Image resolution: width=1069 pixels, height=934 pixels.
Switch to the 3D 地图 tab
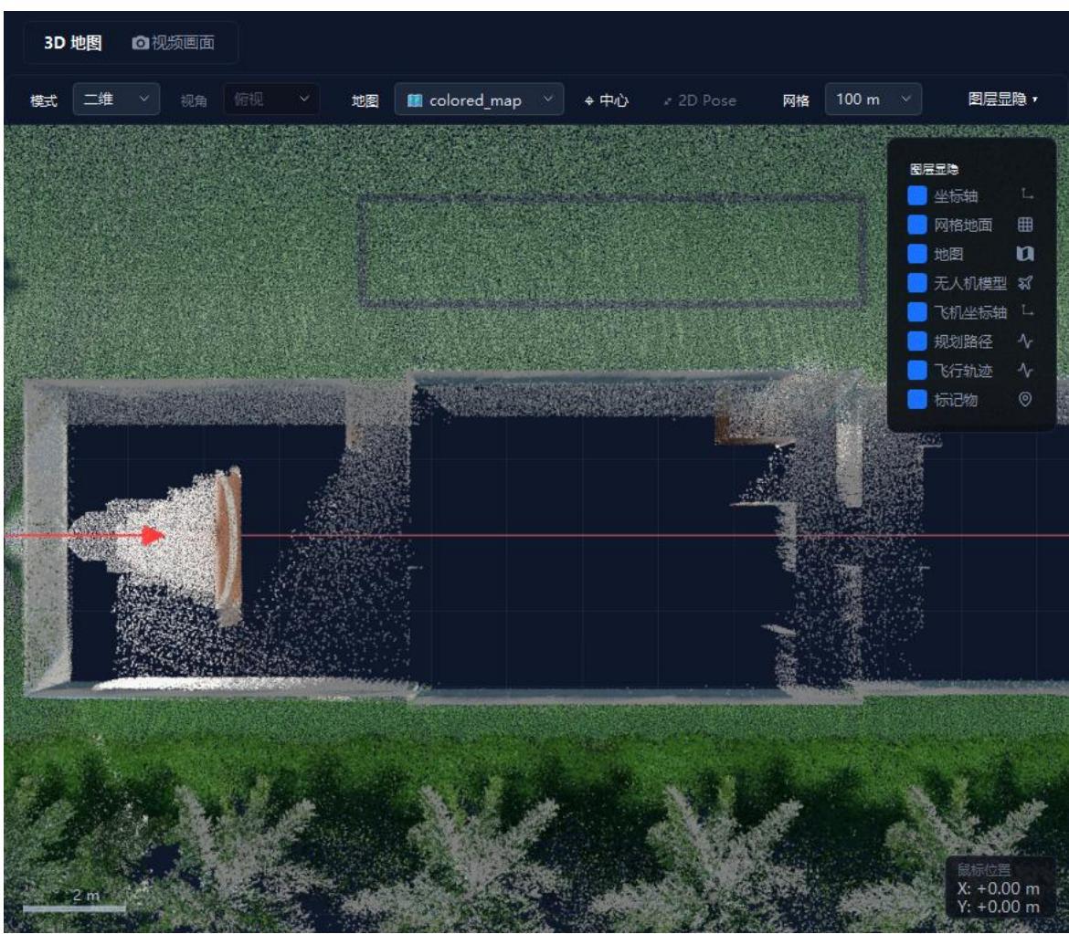point(73,43)
